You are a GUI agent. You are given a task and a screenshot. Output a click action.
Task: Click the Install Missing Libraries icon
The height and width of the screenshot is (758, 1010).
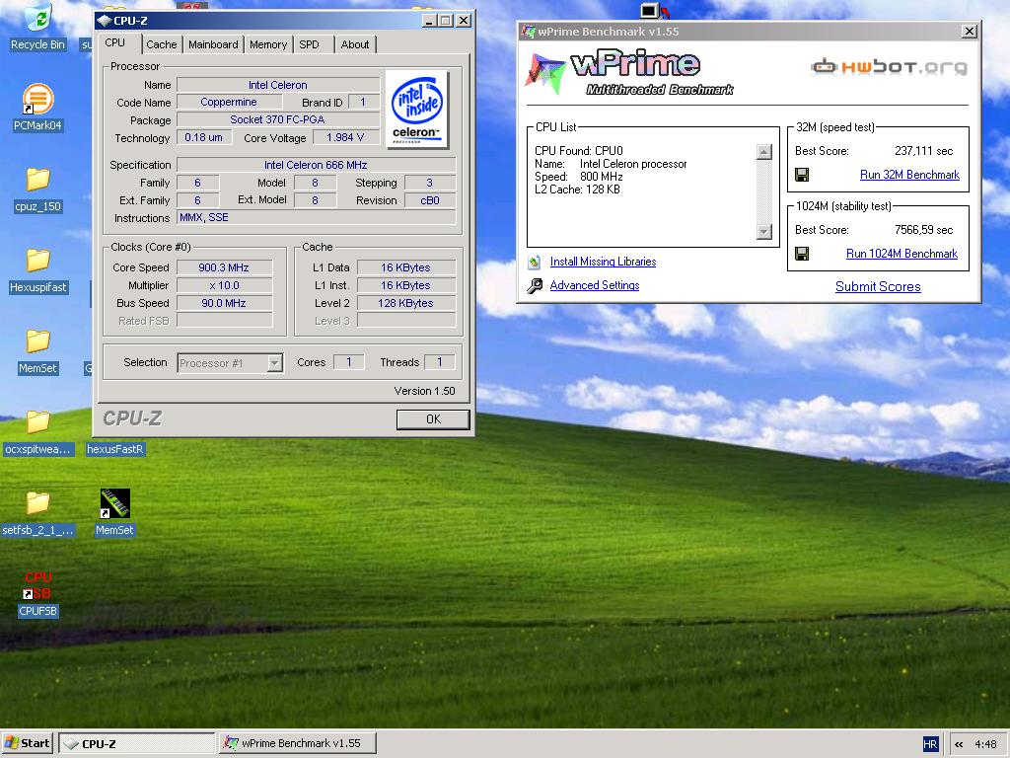point(534,262)
